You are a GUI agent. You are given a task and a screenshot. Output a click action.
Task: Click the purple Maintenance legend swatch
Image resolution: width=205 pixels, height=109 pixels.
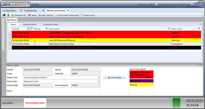[x=142, y=81]
